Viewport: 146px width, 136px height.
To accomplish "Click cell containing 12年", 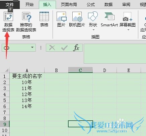I will [x=27, y=94].
